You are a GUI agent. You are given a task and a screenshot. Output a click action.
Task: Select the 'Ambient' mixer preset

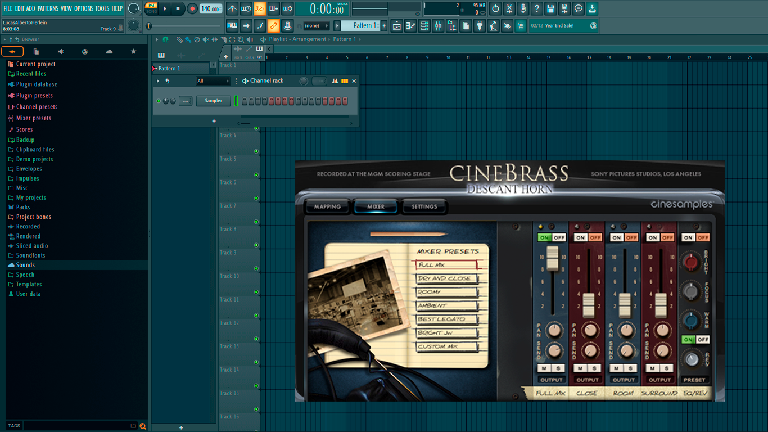click(448, 305)
